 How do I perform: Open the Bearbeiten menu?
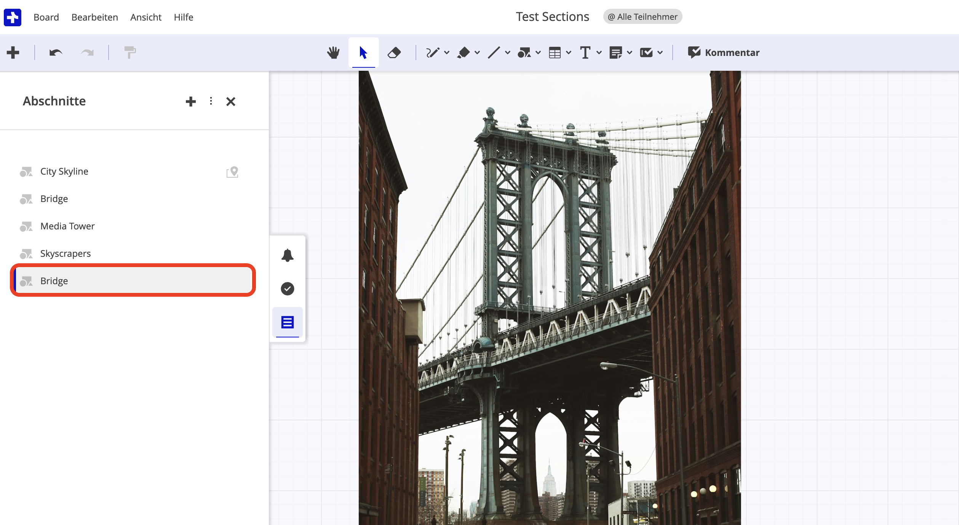tap(94, 17)
